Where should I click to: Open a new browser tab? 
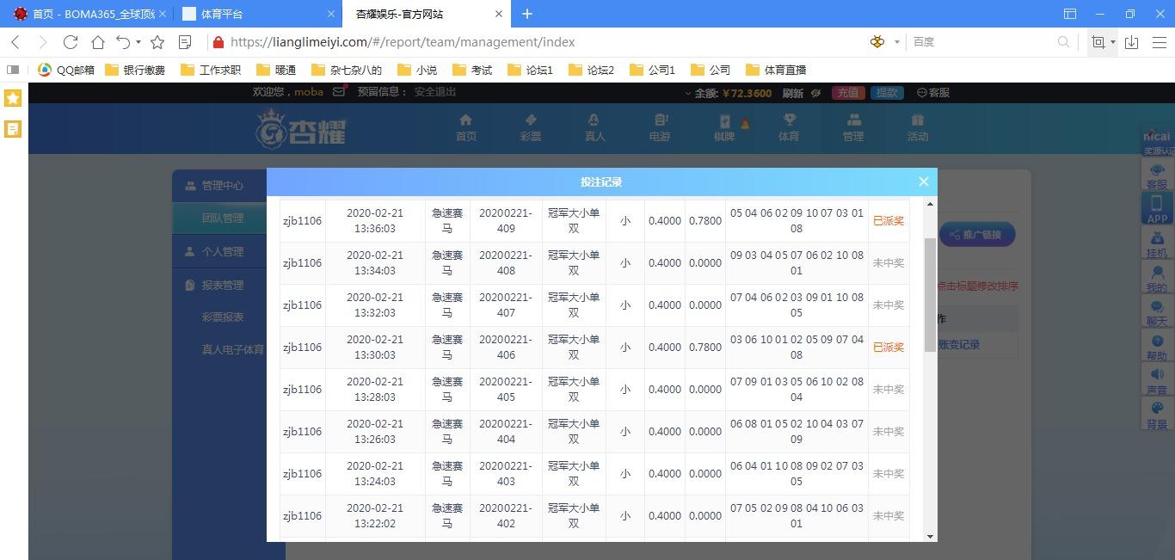tap(527, 14)
